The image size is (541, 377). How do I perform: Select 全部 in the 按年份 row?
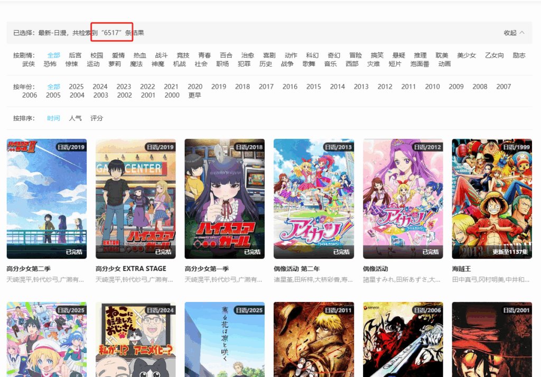[x=53, y=87]
